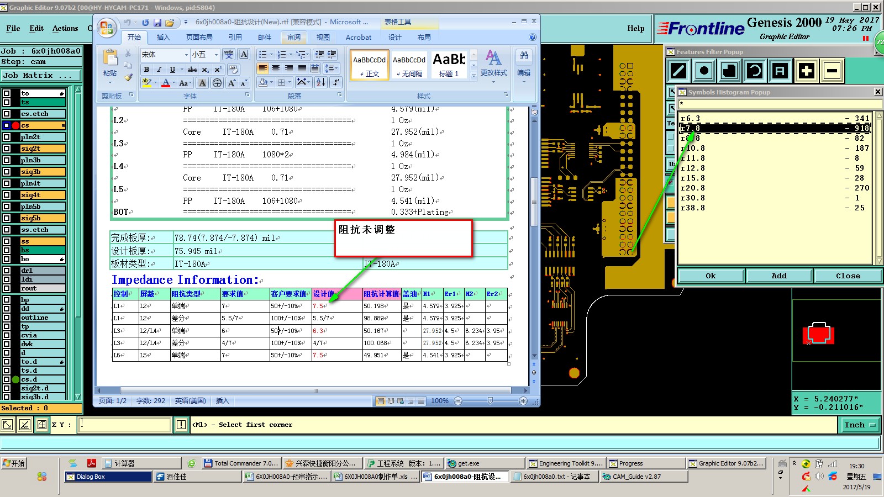Open the font name 宋体 dropdown
The image size is (884, 497).
(x=186, y=55)
